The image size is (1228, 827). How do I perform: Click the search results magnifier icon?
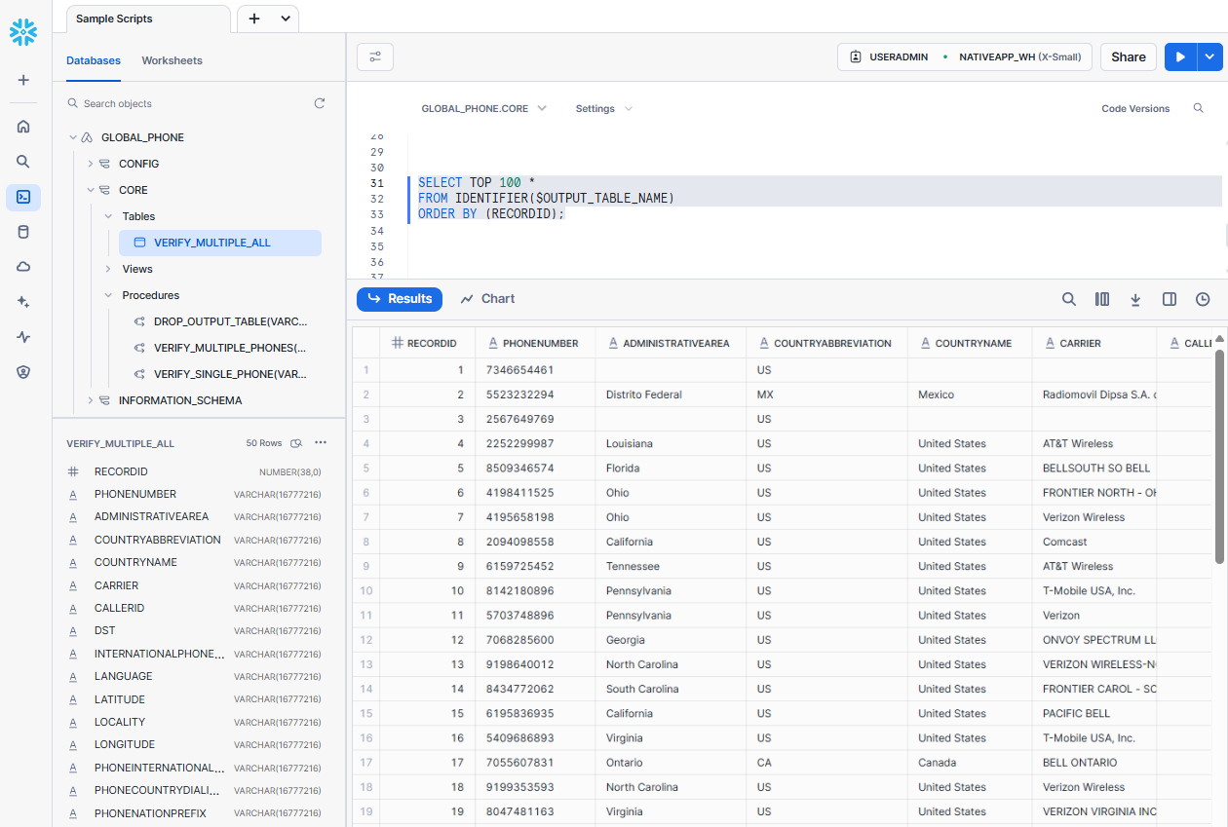pyautogui.click(x=1069, y=299)
